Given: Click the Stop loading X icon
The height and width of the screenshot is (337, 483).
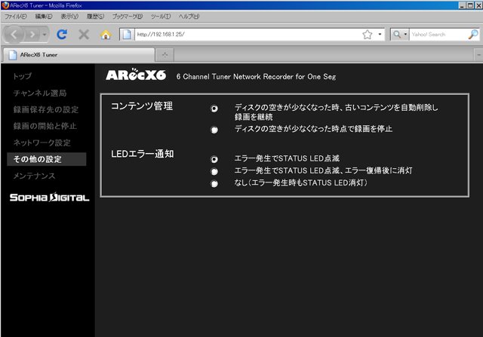Looking at the screenshot, I should [84, 35].
